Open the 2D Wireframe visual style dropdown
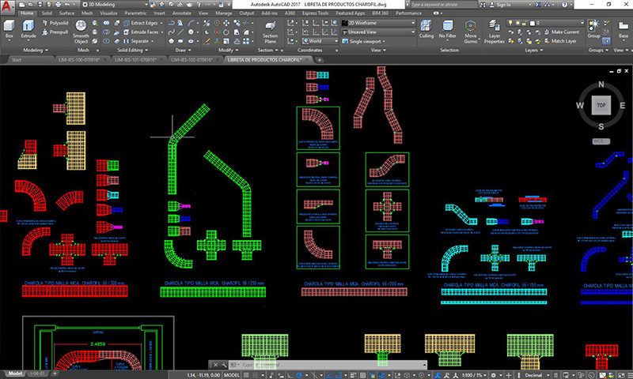 point(379,23)
